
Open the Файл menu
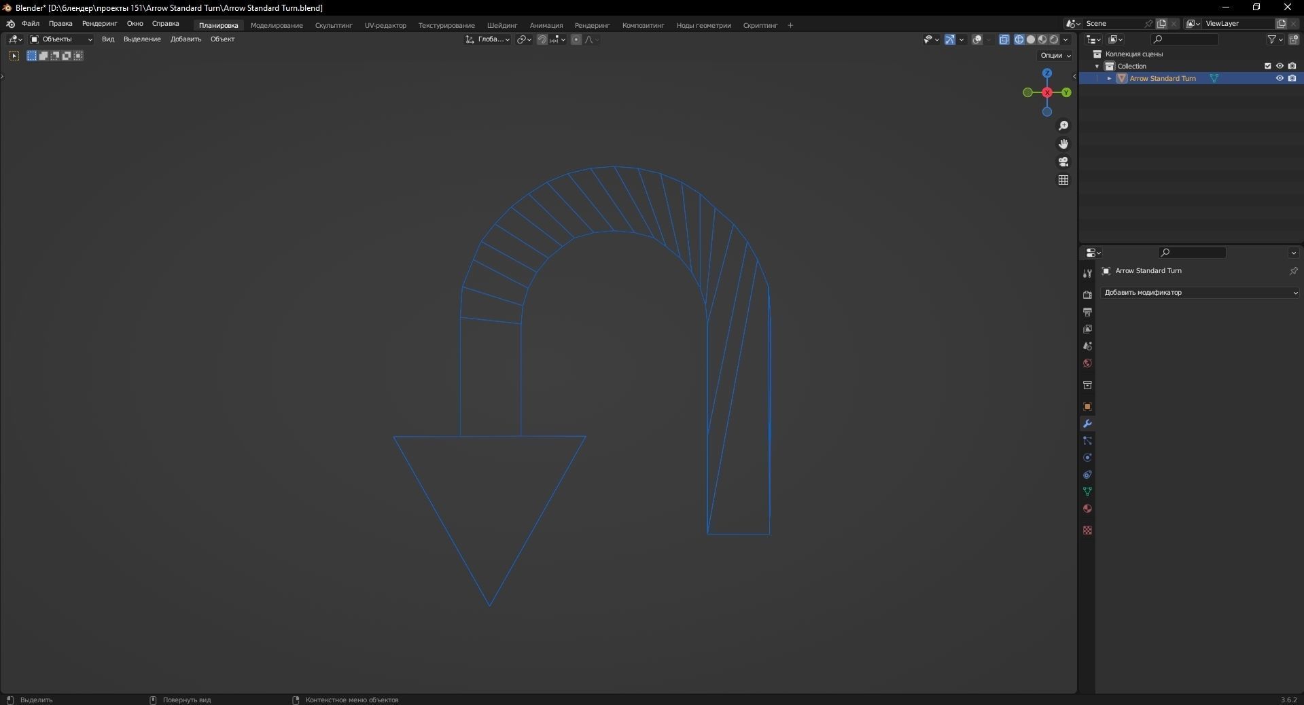coord(30,24)
